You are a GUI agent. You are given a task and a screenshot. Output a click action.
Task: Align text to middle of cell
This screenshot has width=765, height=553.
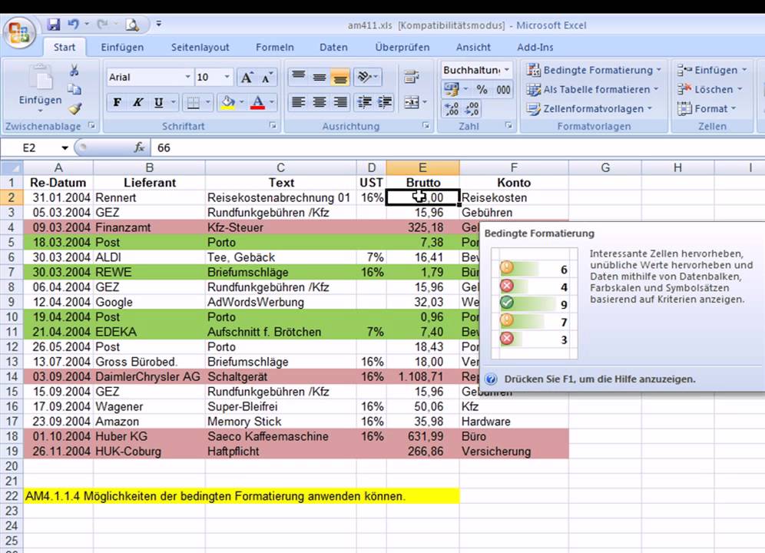pyautogui.click(x=319, y=77)
